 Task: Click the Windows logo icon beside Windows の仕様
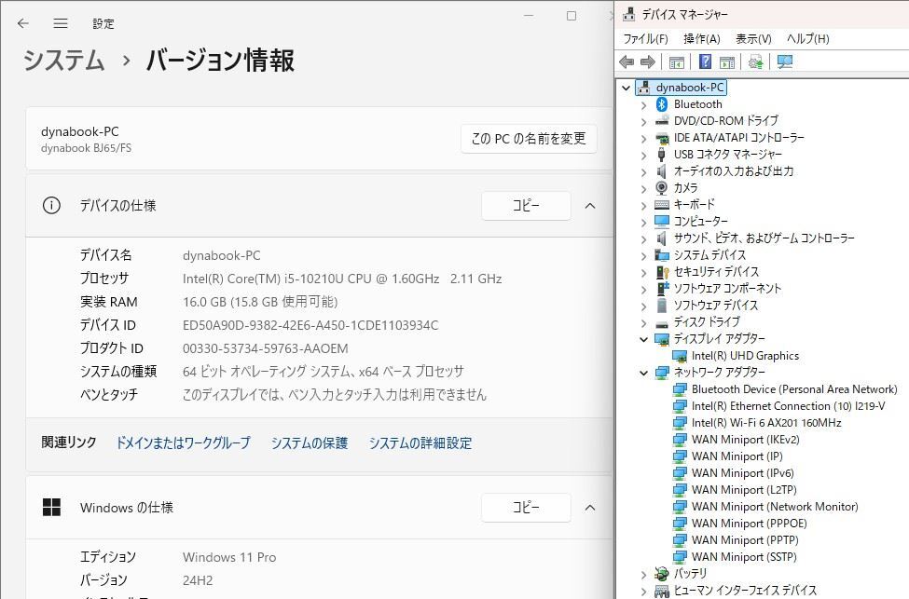pyautogui.click(x=51, y=508)
